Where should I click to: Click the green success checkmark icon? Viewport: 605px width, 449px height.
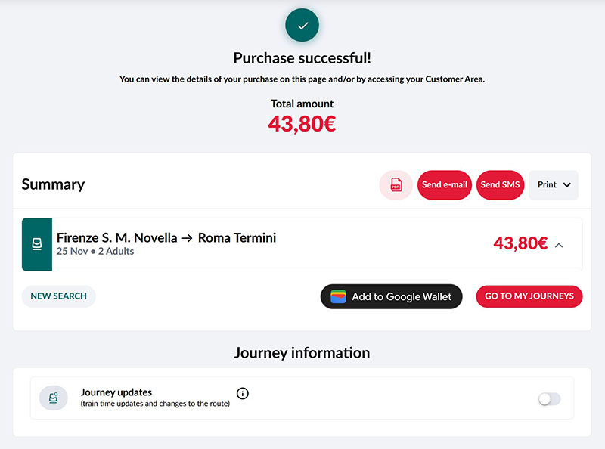tap(302, 25)
